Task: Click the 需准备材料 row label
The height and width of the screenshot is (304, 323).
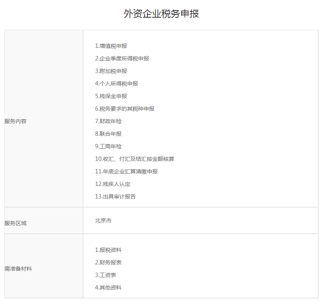Action: (x=18, y=269)
